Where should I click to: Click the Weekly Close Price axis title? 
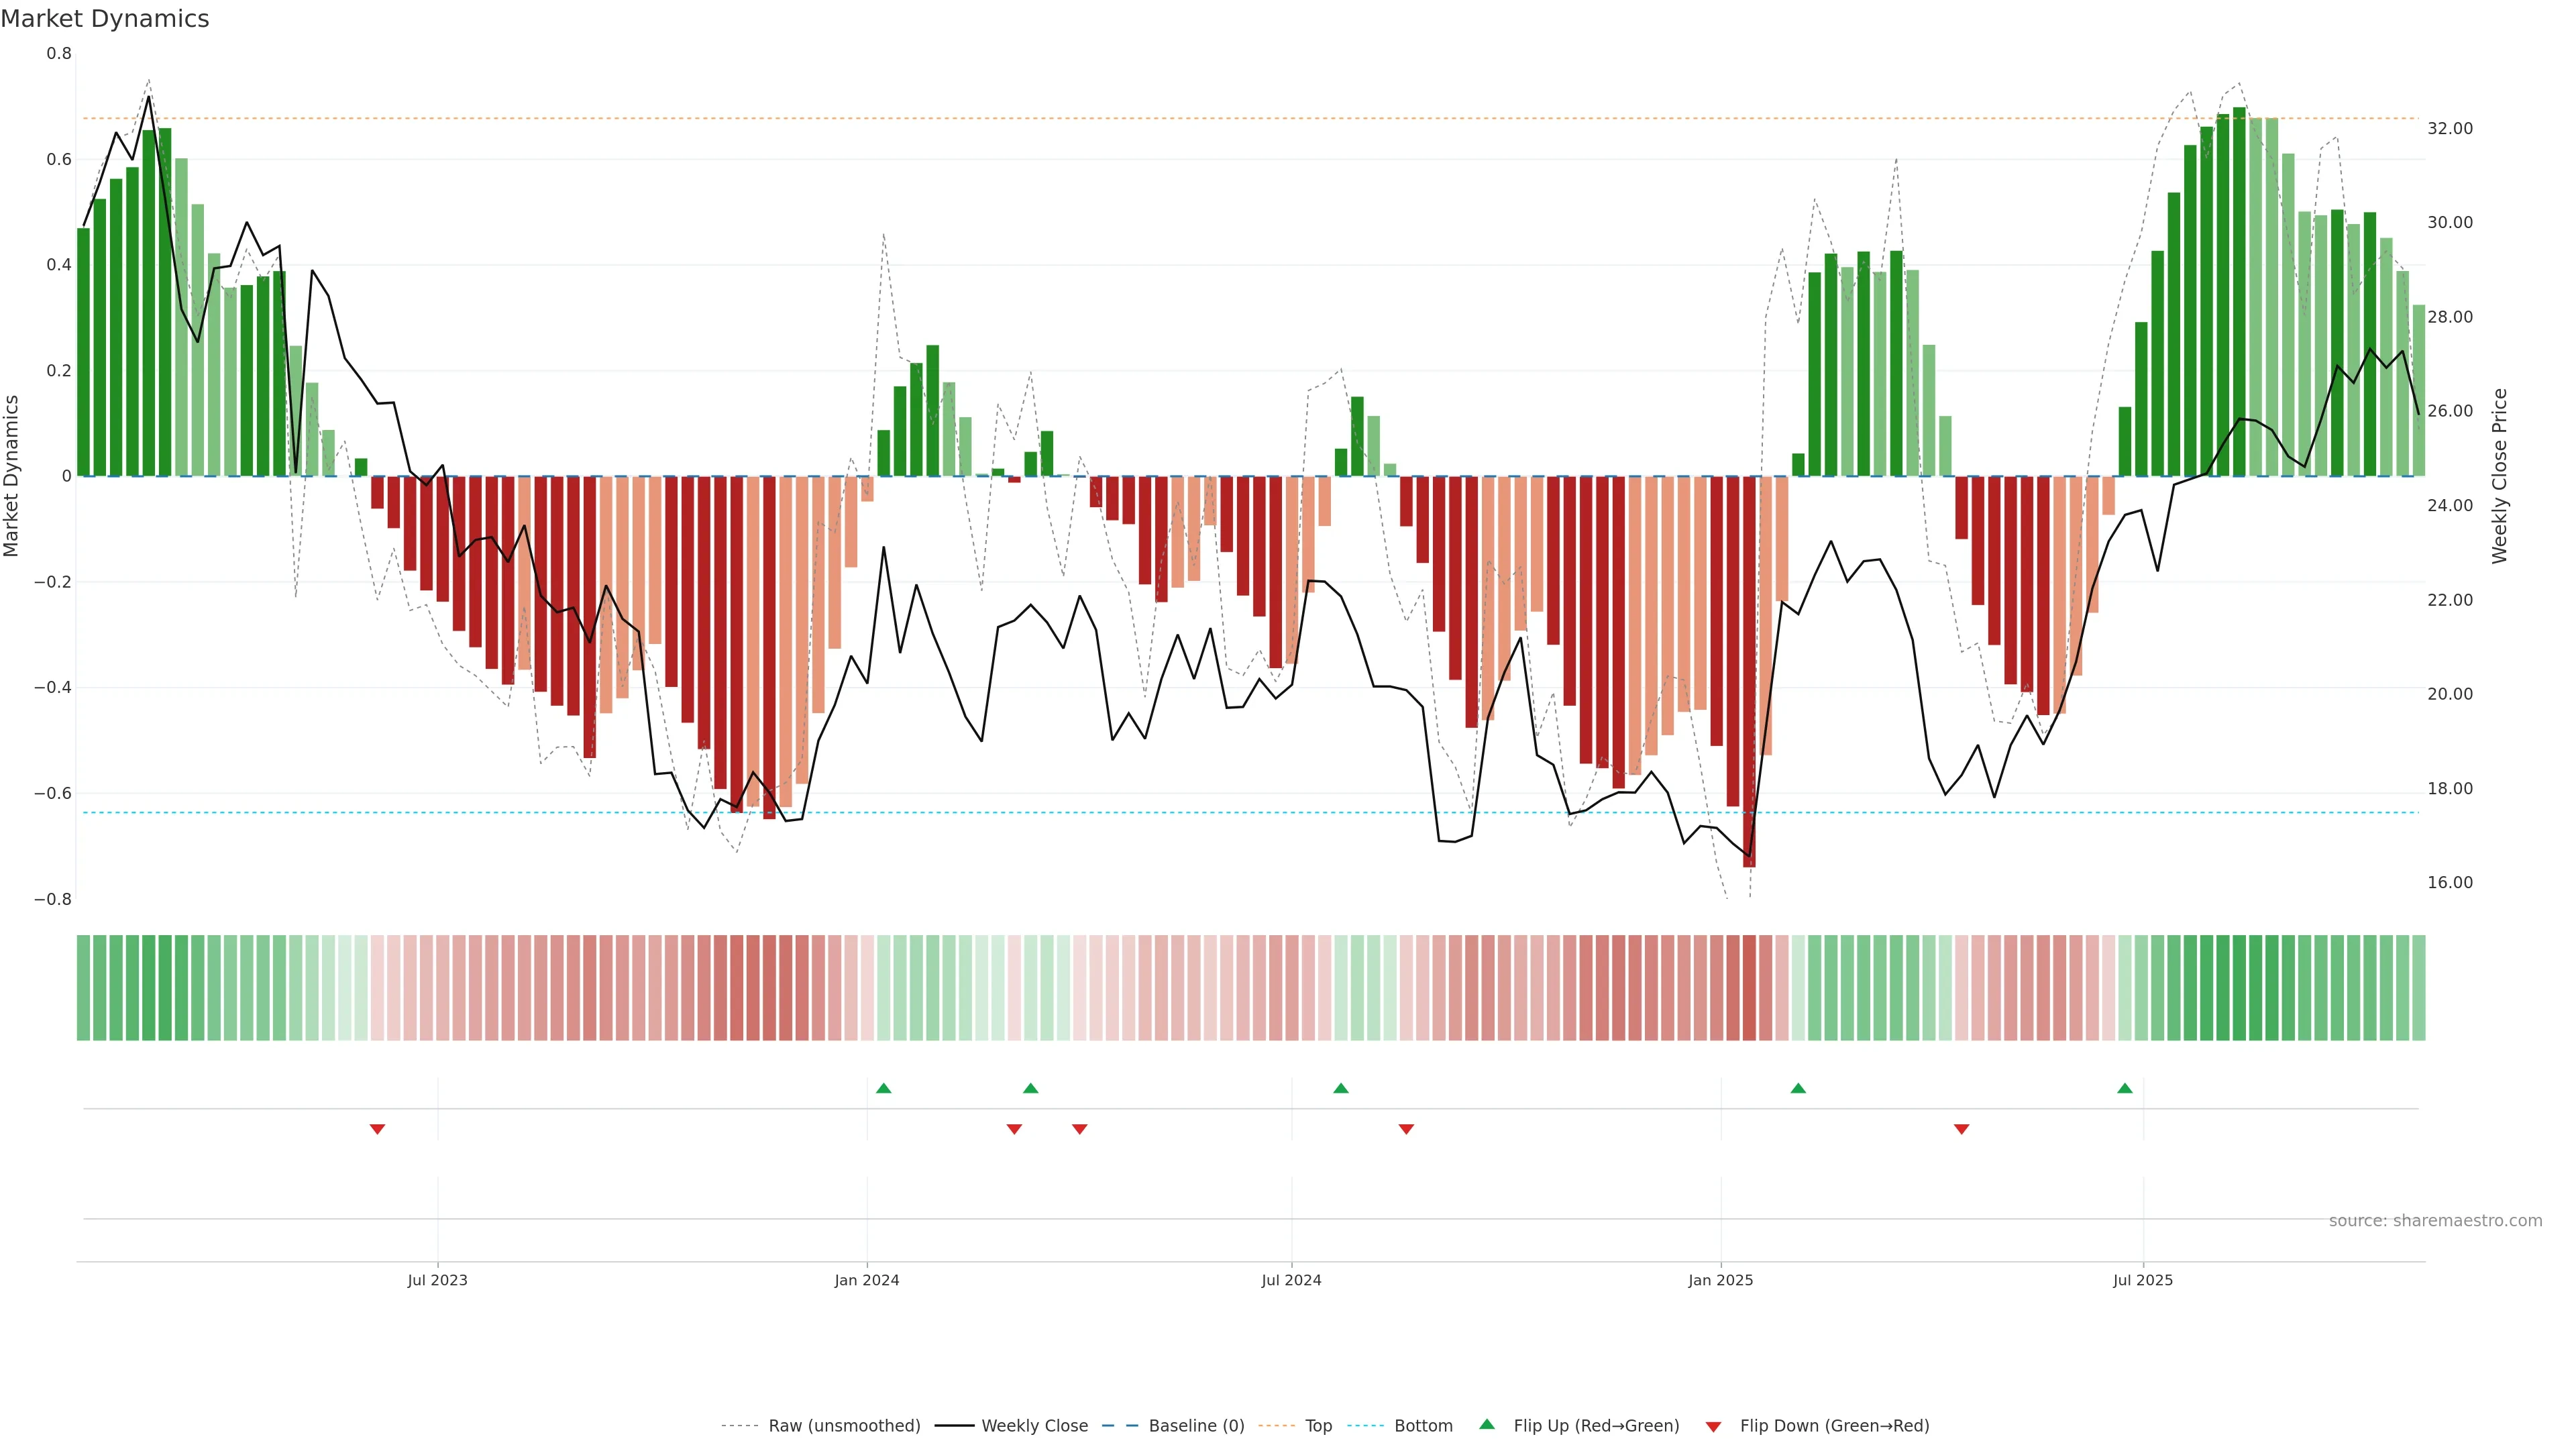(x=2499, y=476)
